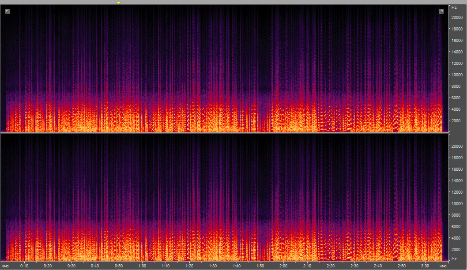Select the yellow playhead marker triangle
Image resolution: width=467 pixels, height=270 pixels.
click(x=119, y=3)
